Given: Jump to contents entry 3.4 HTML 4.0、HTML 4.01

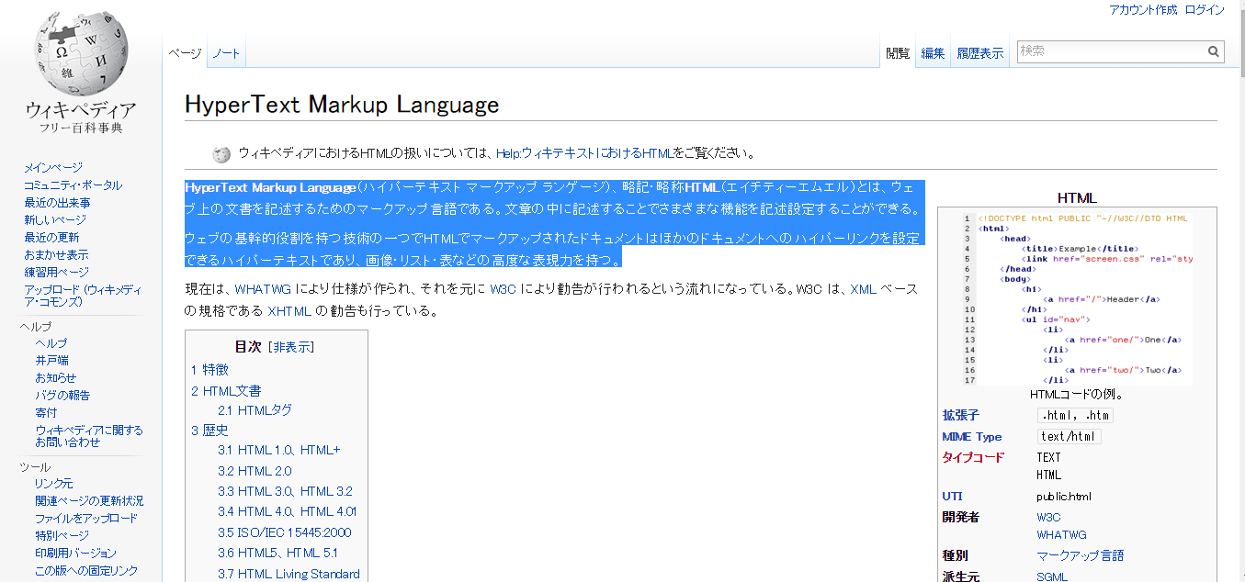Looking at the screenshot, I should 288,511.
